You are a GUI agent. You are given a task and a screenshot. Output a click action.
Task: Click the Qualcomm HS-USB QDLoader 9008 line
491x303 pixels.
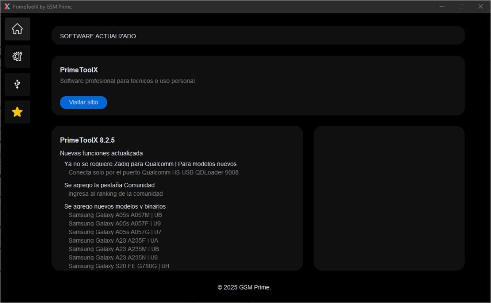tap(153, 172)
